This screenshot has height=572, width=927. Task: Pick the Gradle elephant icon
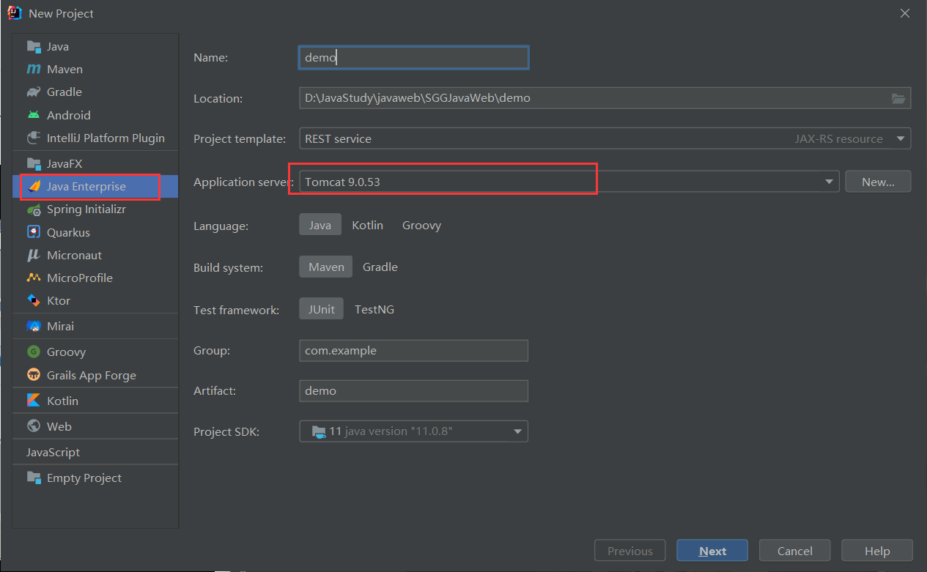pos(34,92)
